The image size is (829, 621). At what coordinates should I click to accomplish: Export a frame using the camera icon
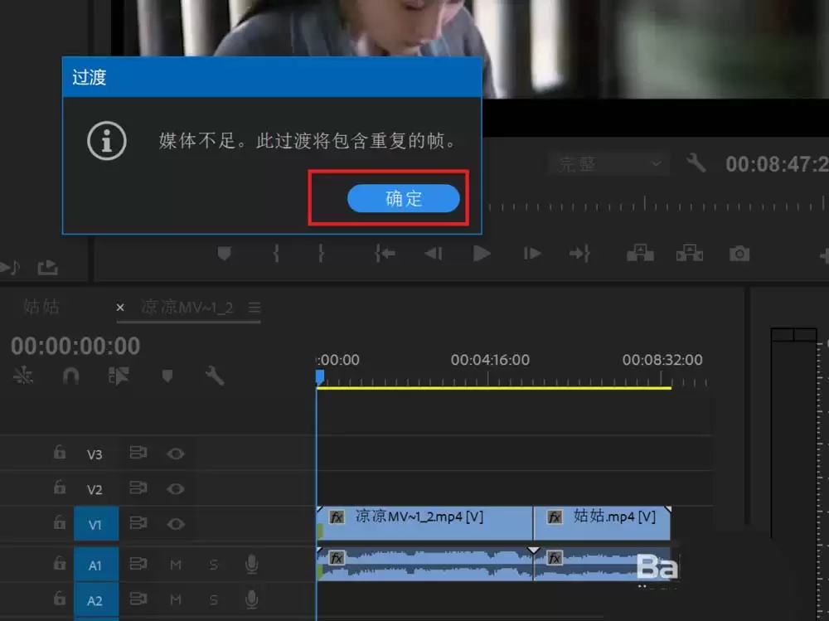(739, 255)
